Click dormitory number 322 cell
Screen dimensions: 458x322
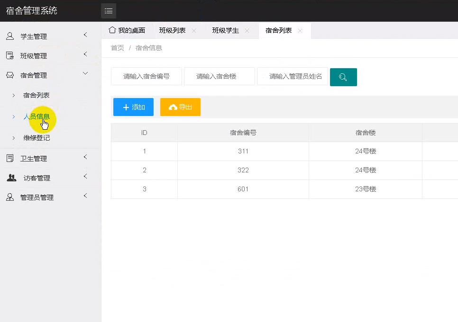(243, 170)
